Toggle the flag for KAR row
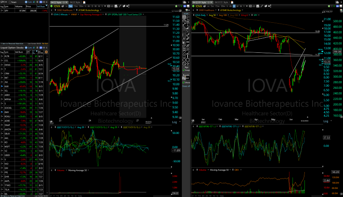 2,86
